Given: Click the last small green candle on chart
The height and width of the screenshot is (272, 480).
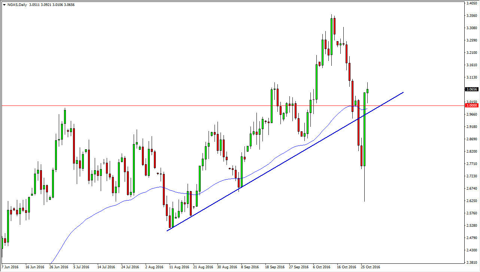Looking at the screenshot, I should click(368, 91).
